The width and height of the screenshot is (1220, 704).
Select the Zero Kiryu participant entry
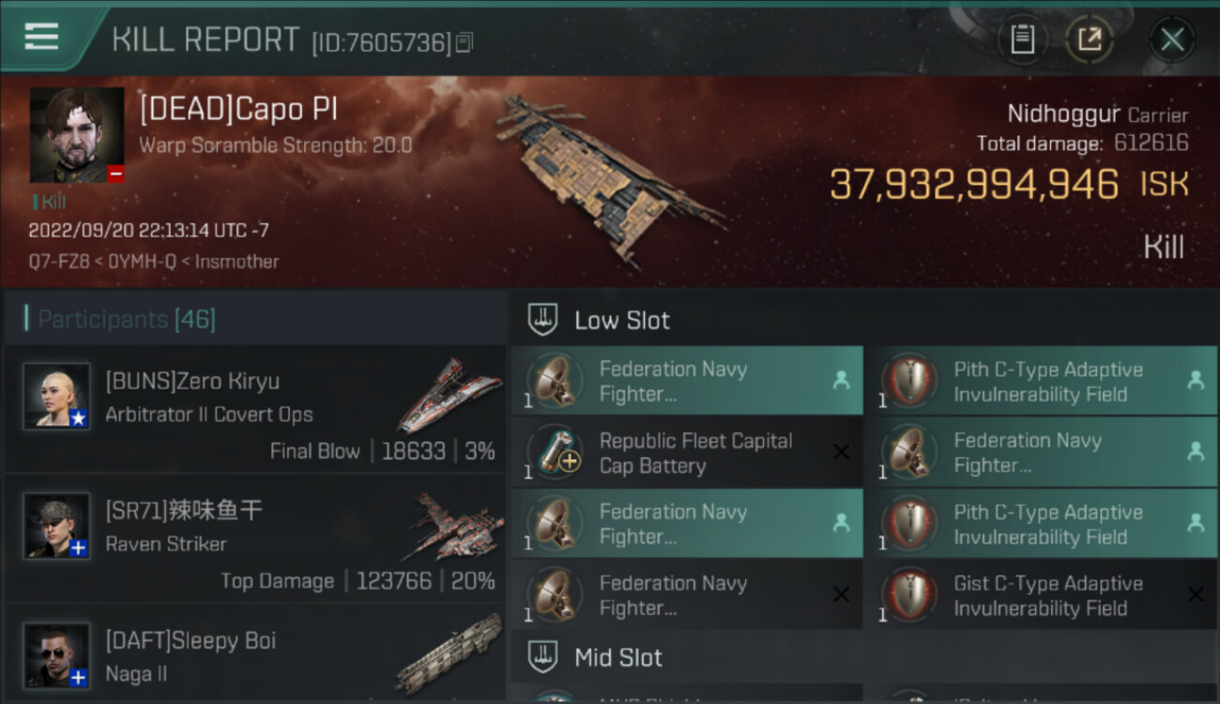tap(253, 410)
